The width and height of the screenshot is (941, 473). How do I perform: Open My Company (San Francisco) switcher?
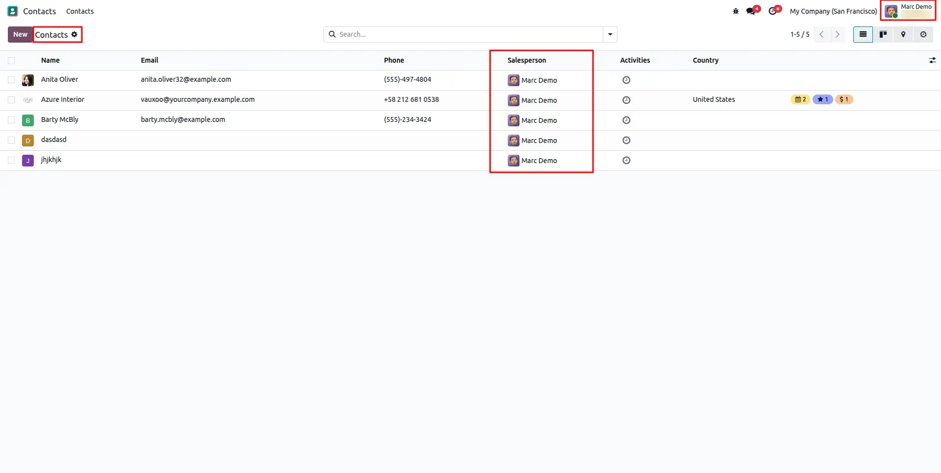pos(833,11)
